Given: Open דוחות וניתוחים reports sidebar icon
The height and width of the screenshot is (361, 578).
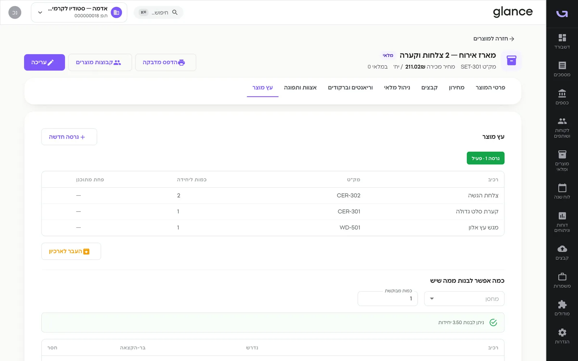Looking at the screenshot, I should point(562,222).
